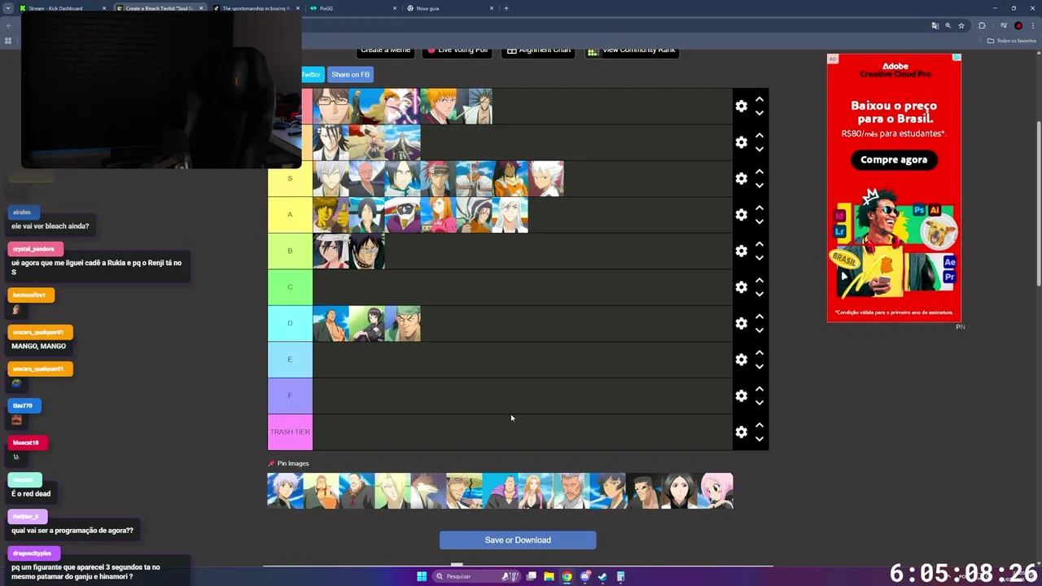Open settings gear for the C tier row

pos(741,287)
